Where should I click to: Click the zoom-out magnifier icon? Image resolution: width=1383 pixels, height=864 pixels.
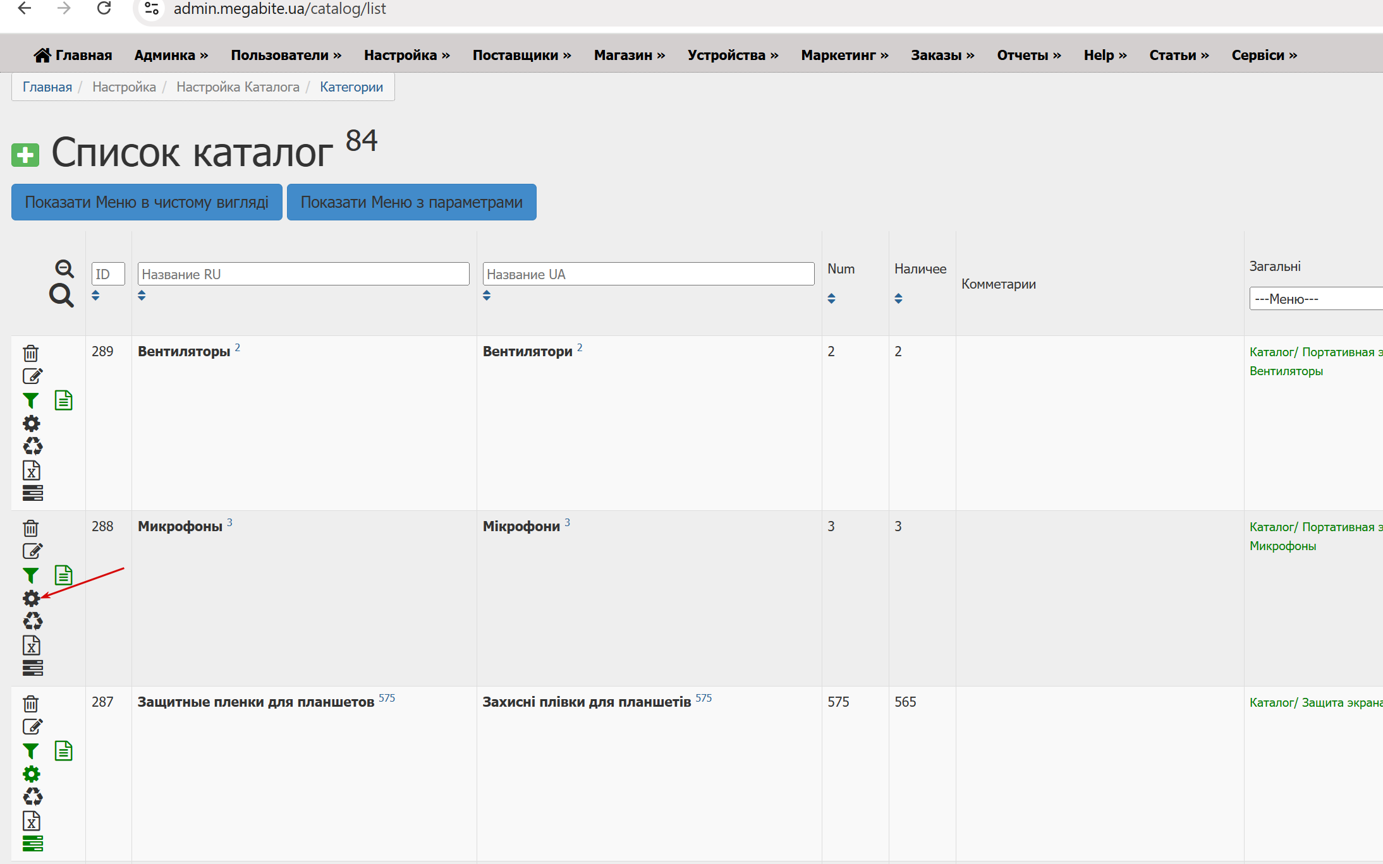[64, 268]
